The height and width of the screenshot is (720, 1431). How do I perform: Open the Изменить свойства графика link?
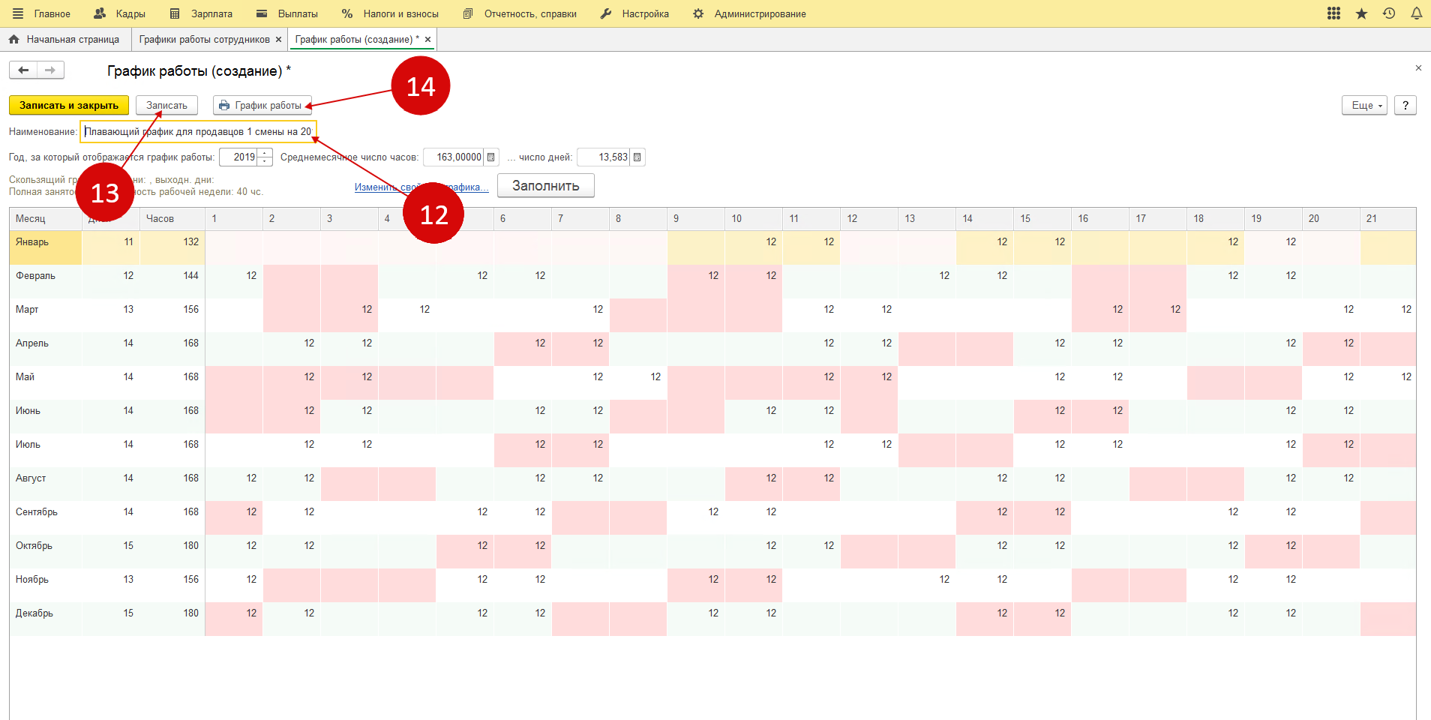point(421,187)
